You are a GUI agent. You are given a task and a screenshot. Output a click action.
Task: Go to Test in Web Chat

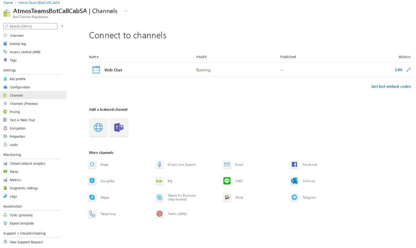tap(22, 120)
